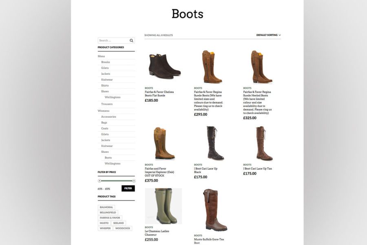Select Coats category
367x245 pixels.
pos(105,129)
